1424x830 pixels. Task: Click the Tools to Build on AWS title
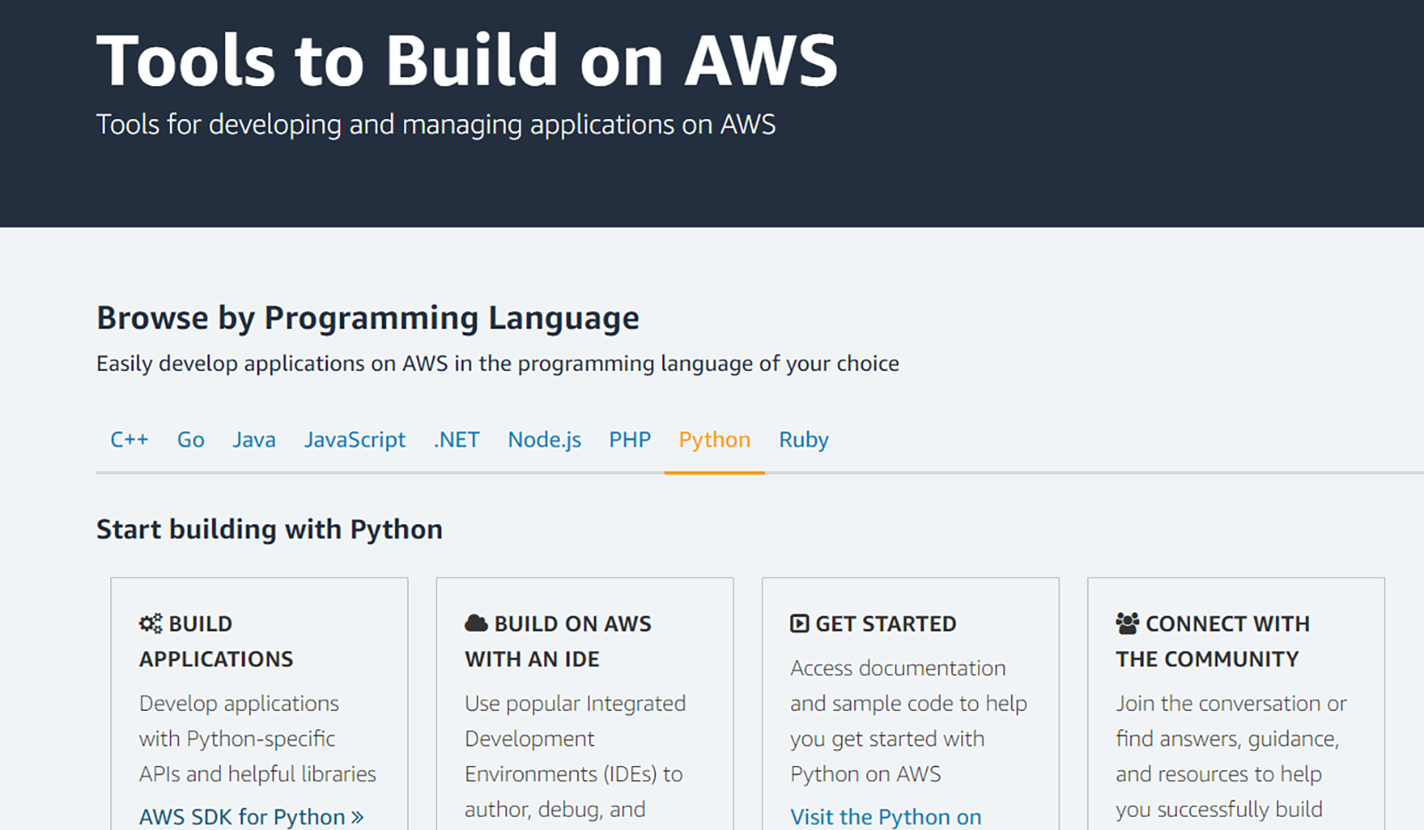point(466,60)
